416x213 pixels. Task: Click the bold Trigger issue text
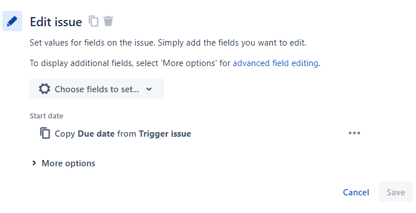pos(165,134)
